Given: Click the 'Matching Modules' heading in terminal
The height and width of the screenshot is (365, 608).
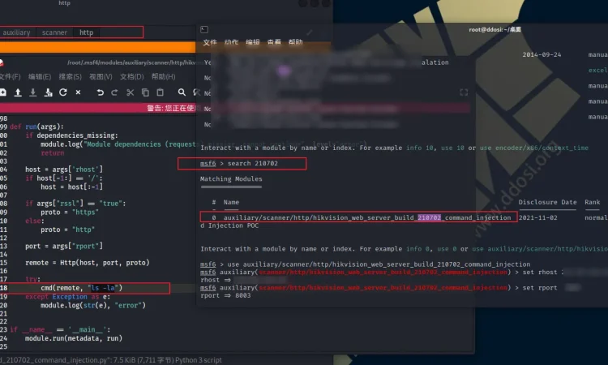Looking at the screenshot, I should click(231, 178).
